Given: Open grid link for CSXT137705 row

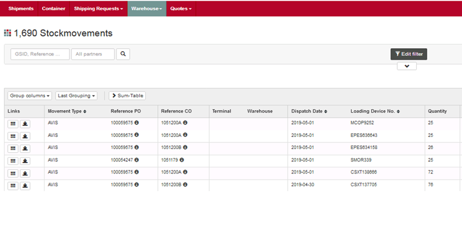Looking at the screenshot, I should (13, 186).
